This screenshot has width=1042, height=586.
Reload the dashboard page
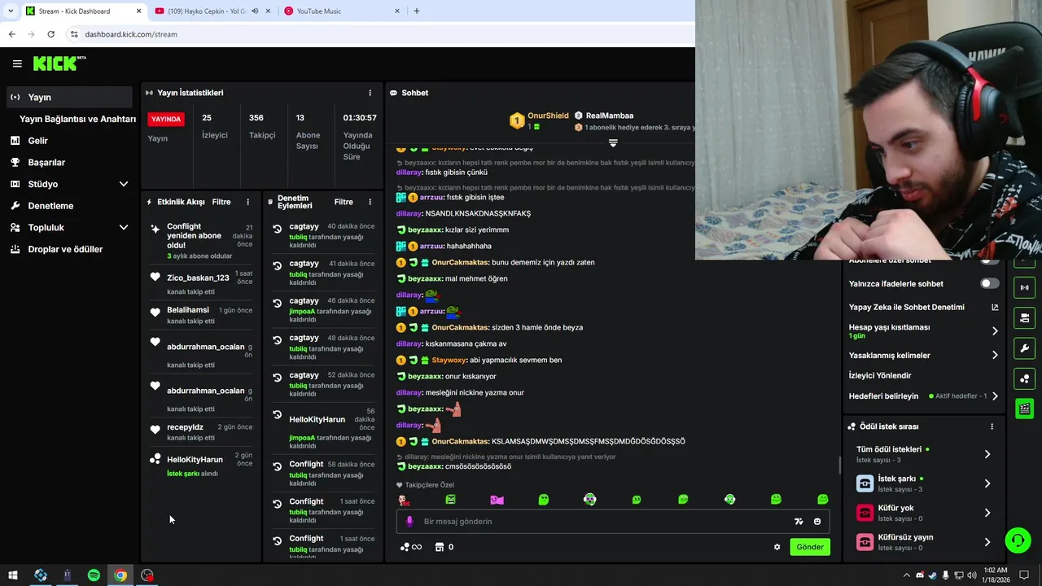pos(50,34)
